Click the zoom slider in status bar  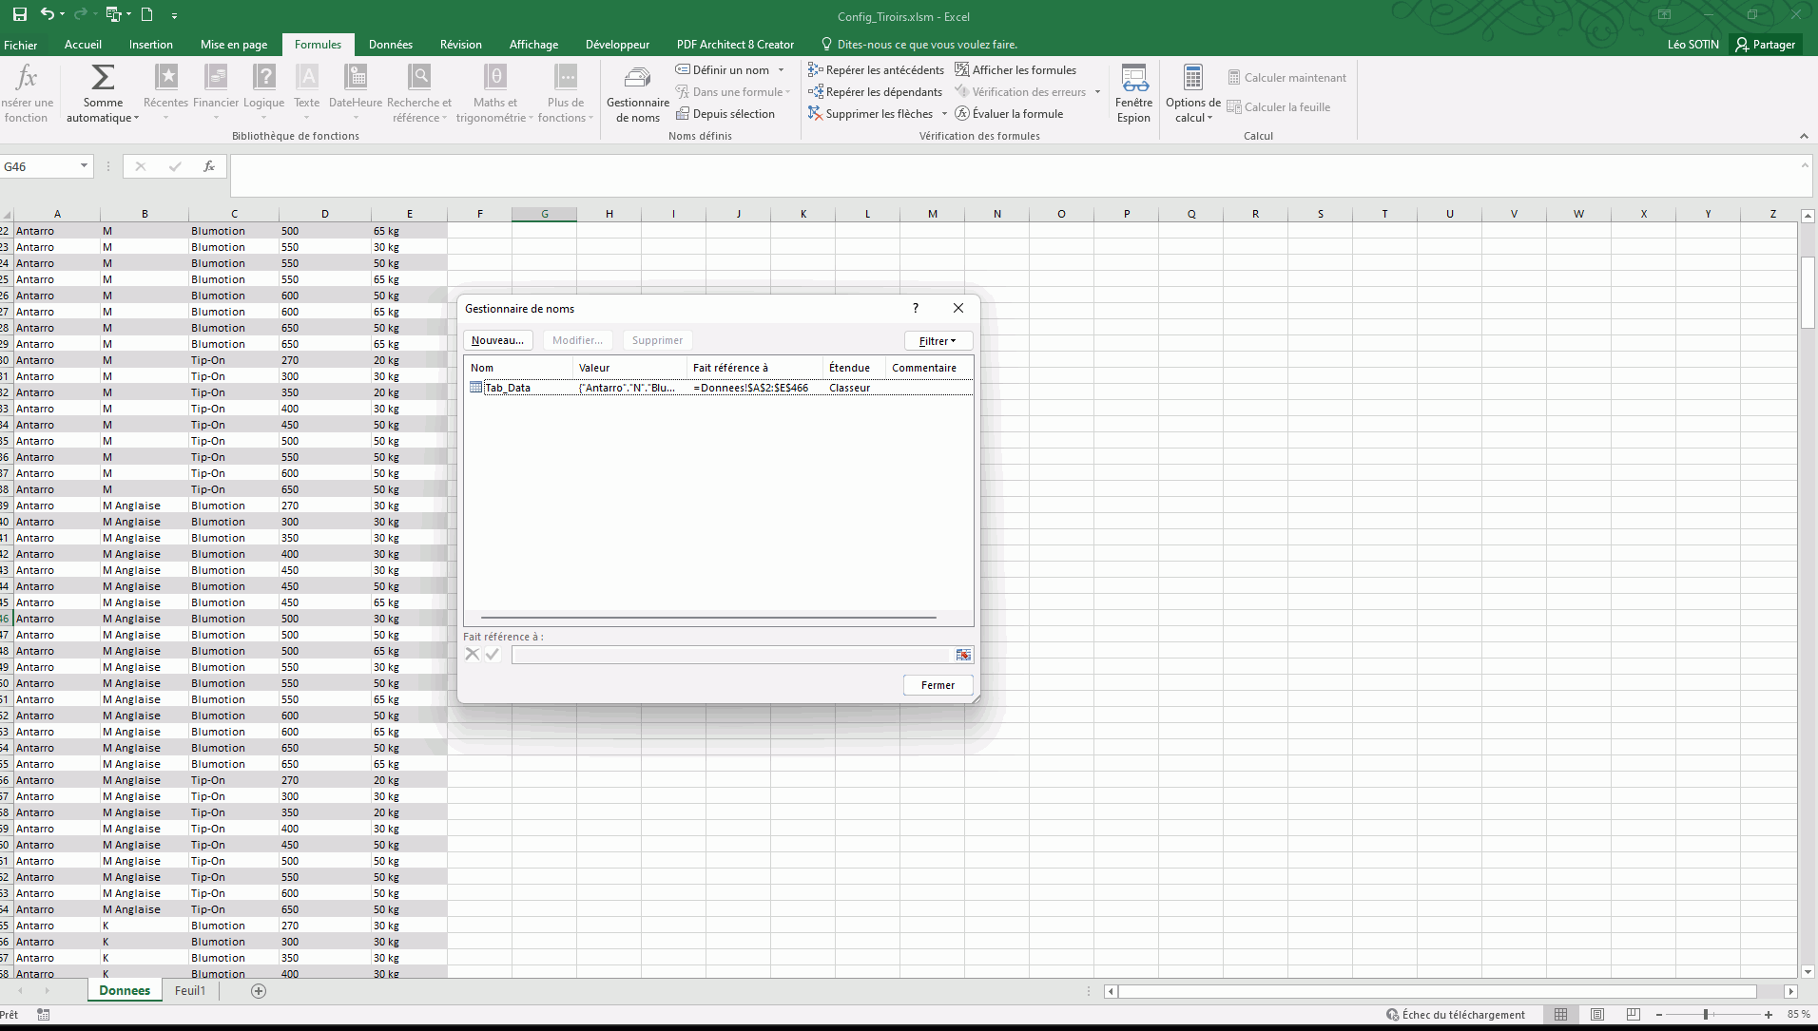pyautogui.click(x=1706, y=1015)
